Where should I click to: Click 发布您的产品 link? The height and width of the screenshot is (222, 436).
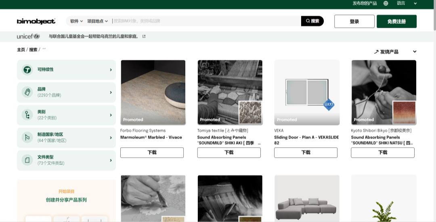[x=365, y=3]
